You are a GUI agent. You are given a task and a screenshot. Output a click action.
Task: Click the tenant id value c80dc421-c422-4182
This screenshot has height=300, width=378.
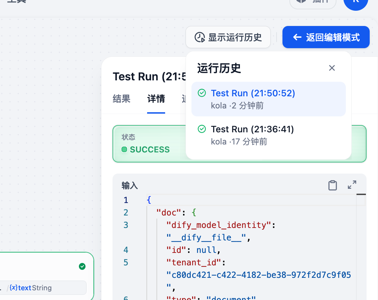[259, 275]
